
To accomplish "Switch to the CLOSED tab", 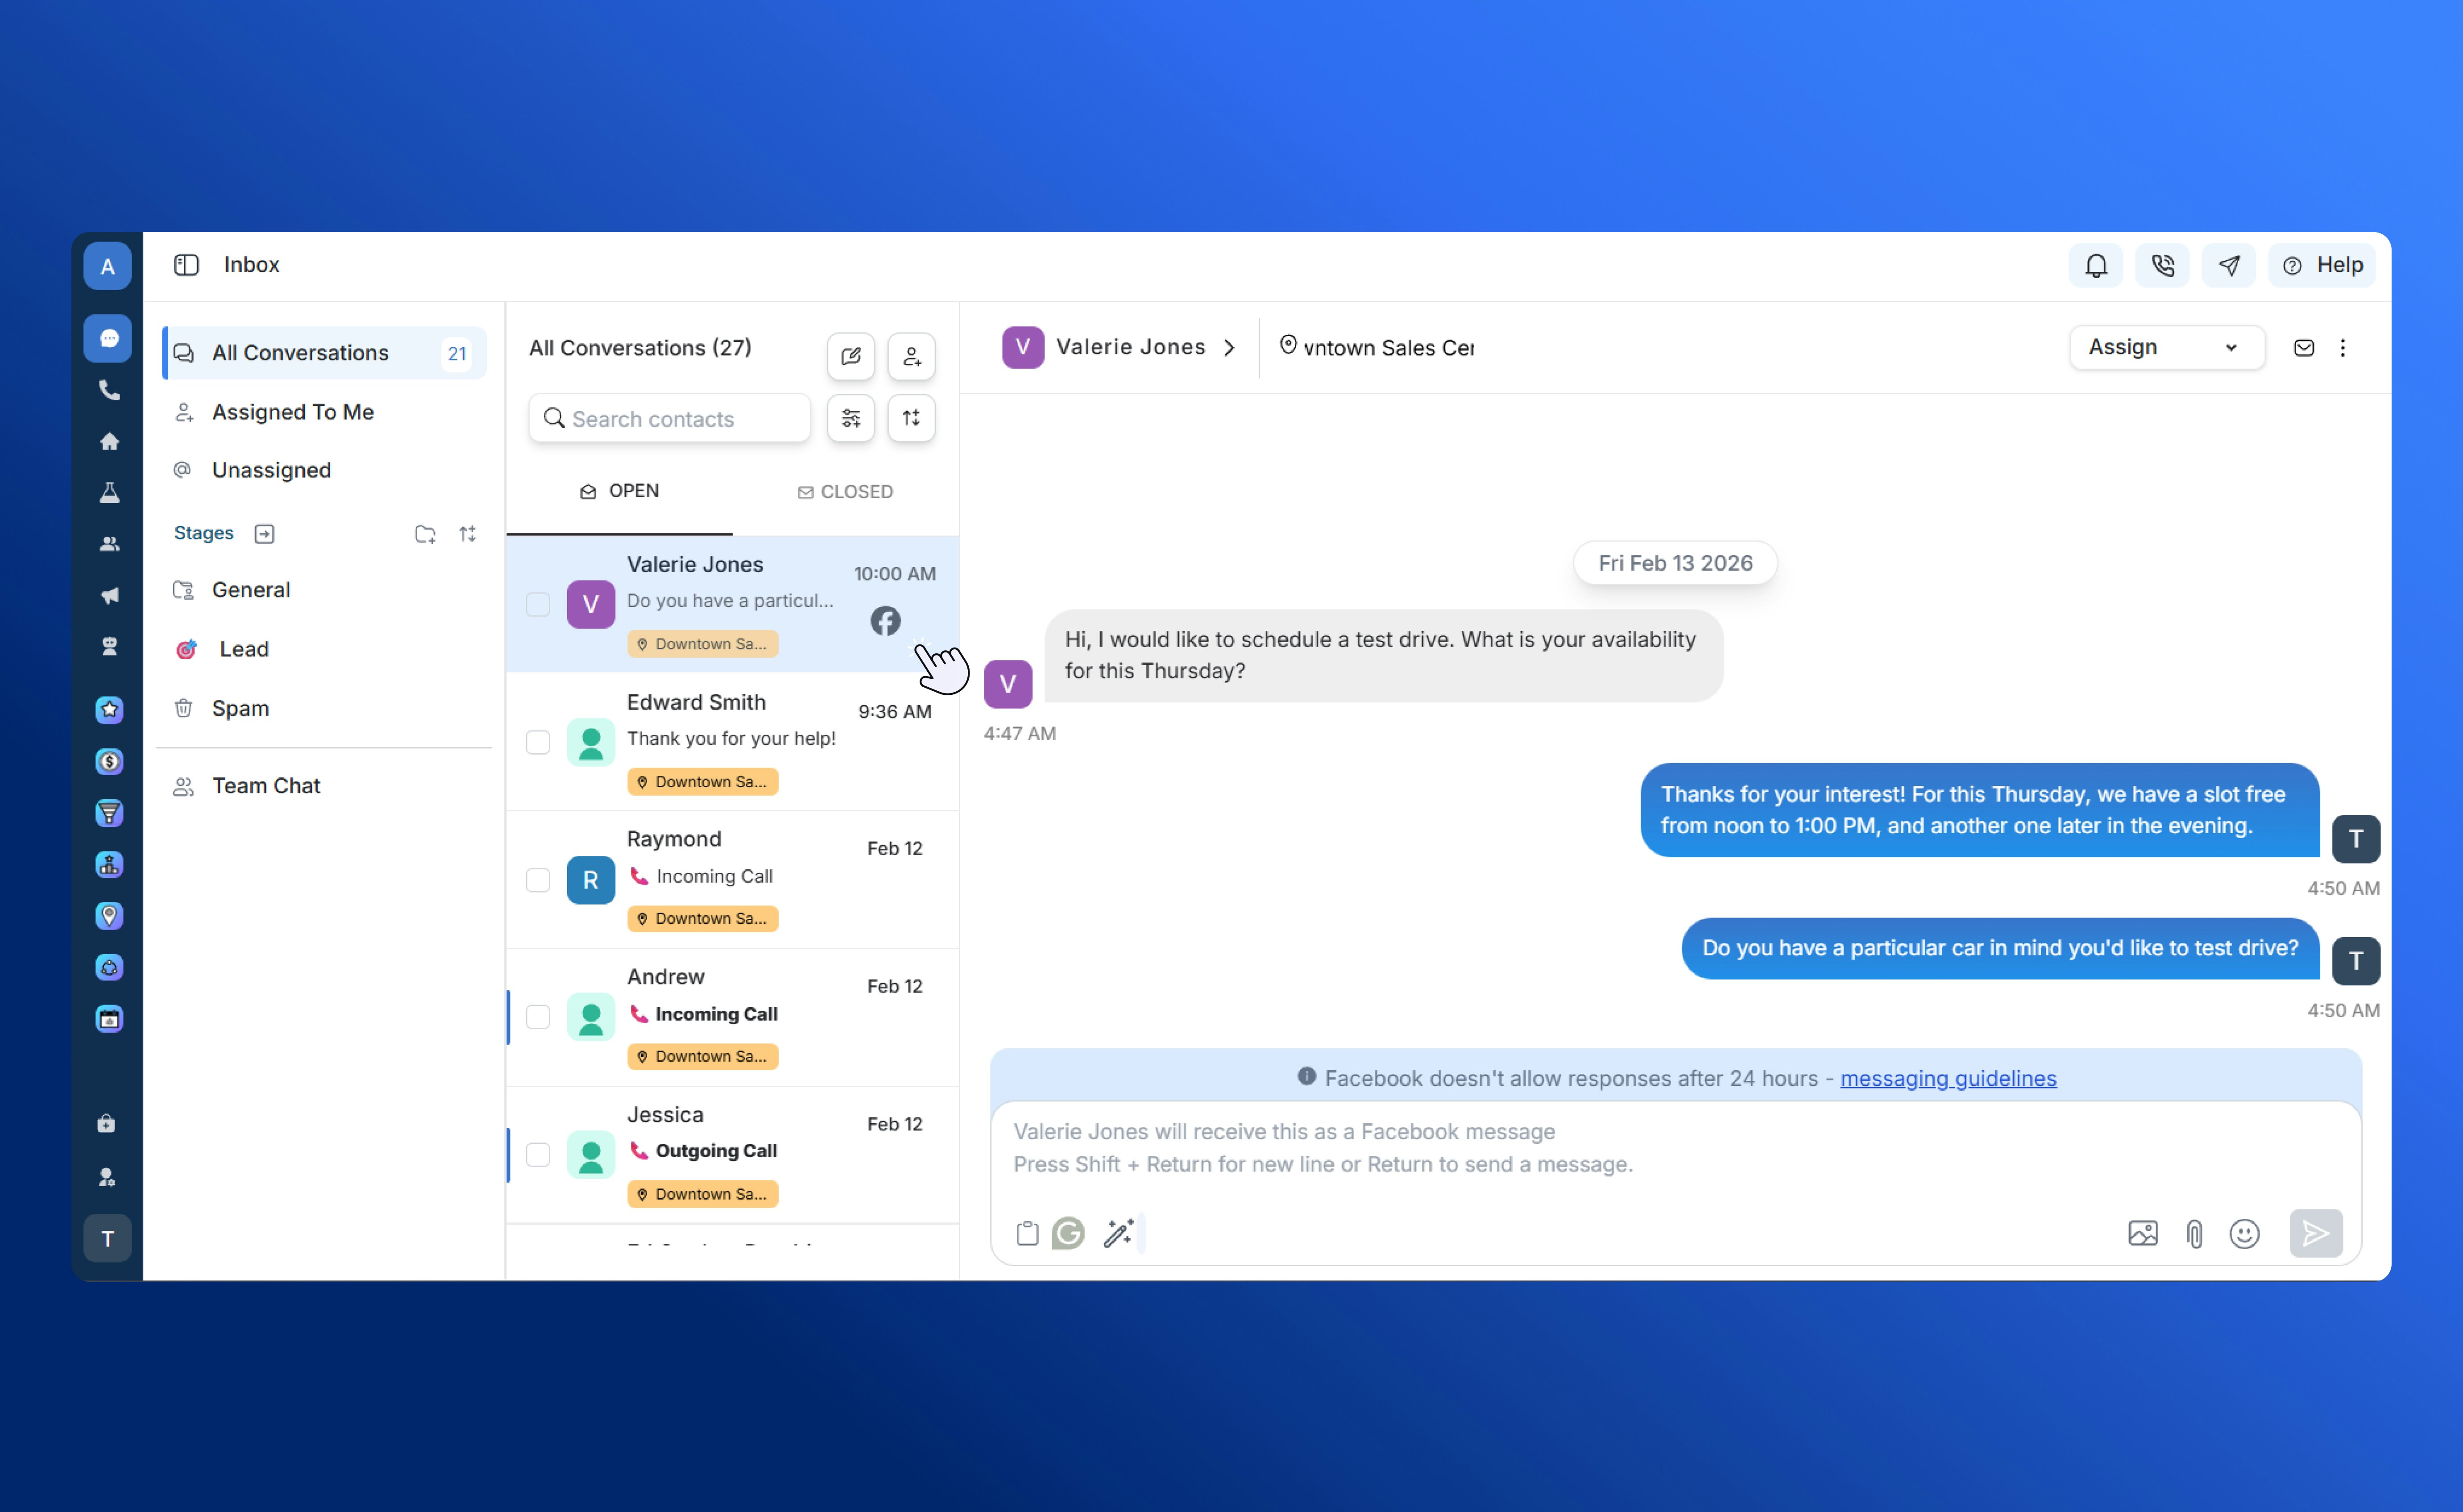I will 846,491.
